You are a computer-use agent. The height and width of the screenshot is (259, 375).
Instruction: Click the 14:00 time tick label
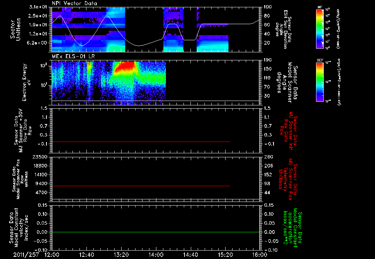156,255
